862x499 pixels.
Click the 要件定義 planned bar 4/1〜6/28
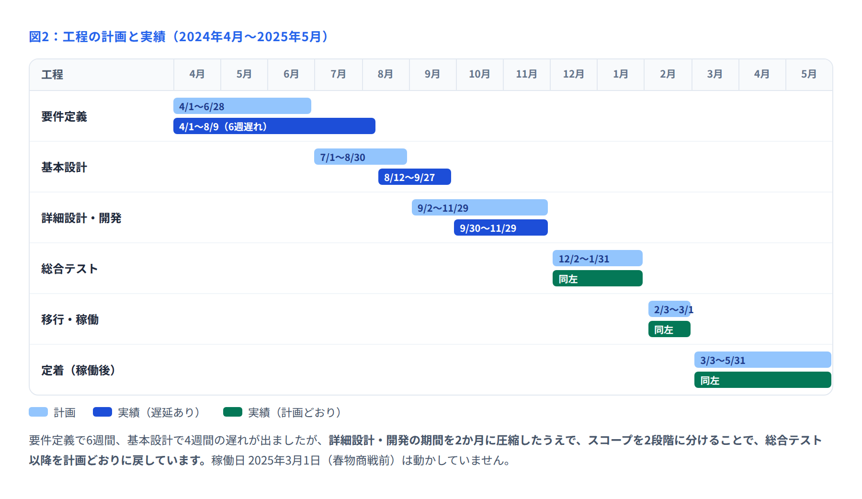point(242,106)
